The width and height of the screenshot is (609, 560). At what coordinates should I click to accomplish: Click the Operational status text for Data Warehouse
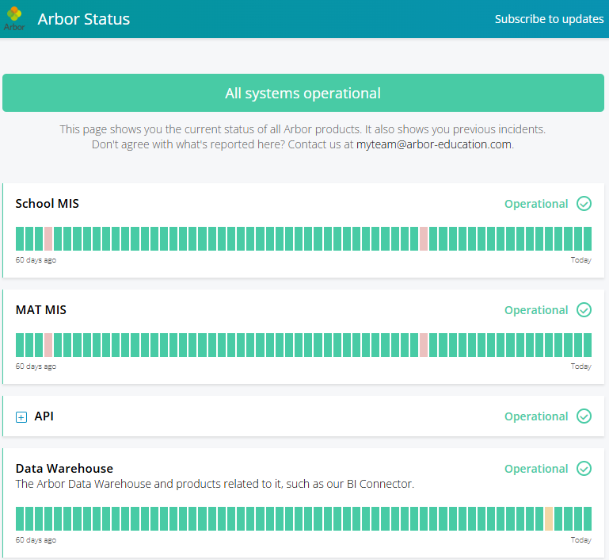[x=536, y=469]
